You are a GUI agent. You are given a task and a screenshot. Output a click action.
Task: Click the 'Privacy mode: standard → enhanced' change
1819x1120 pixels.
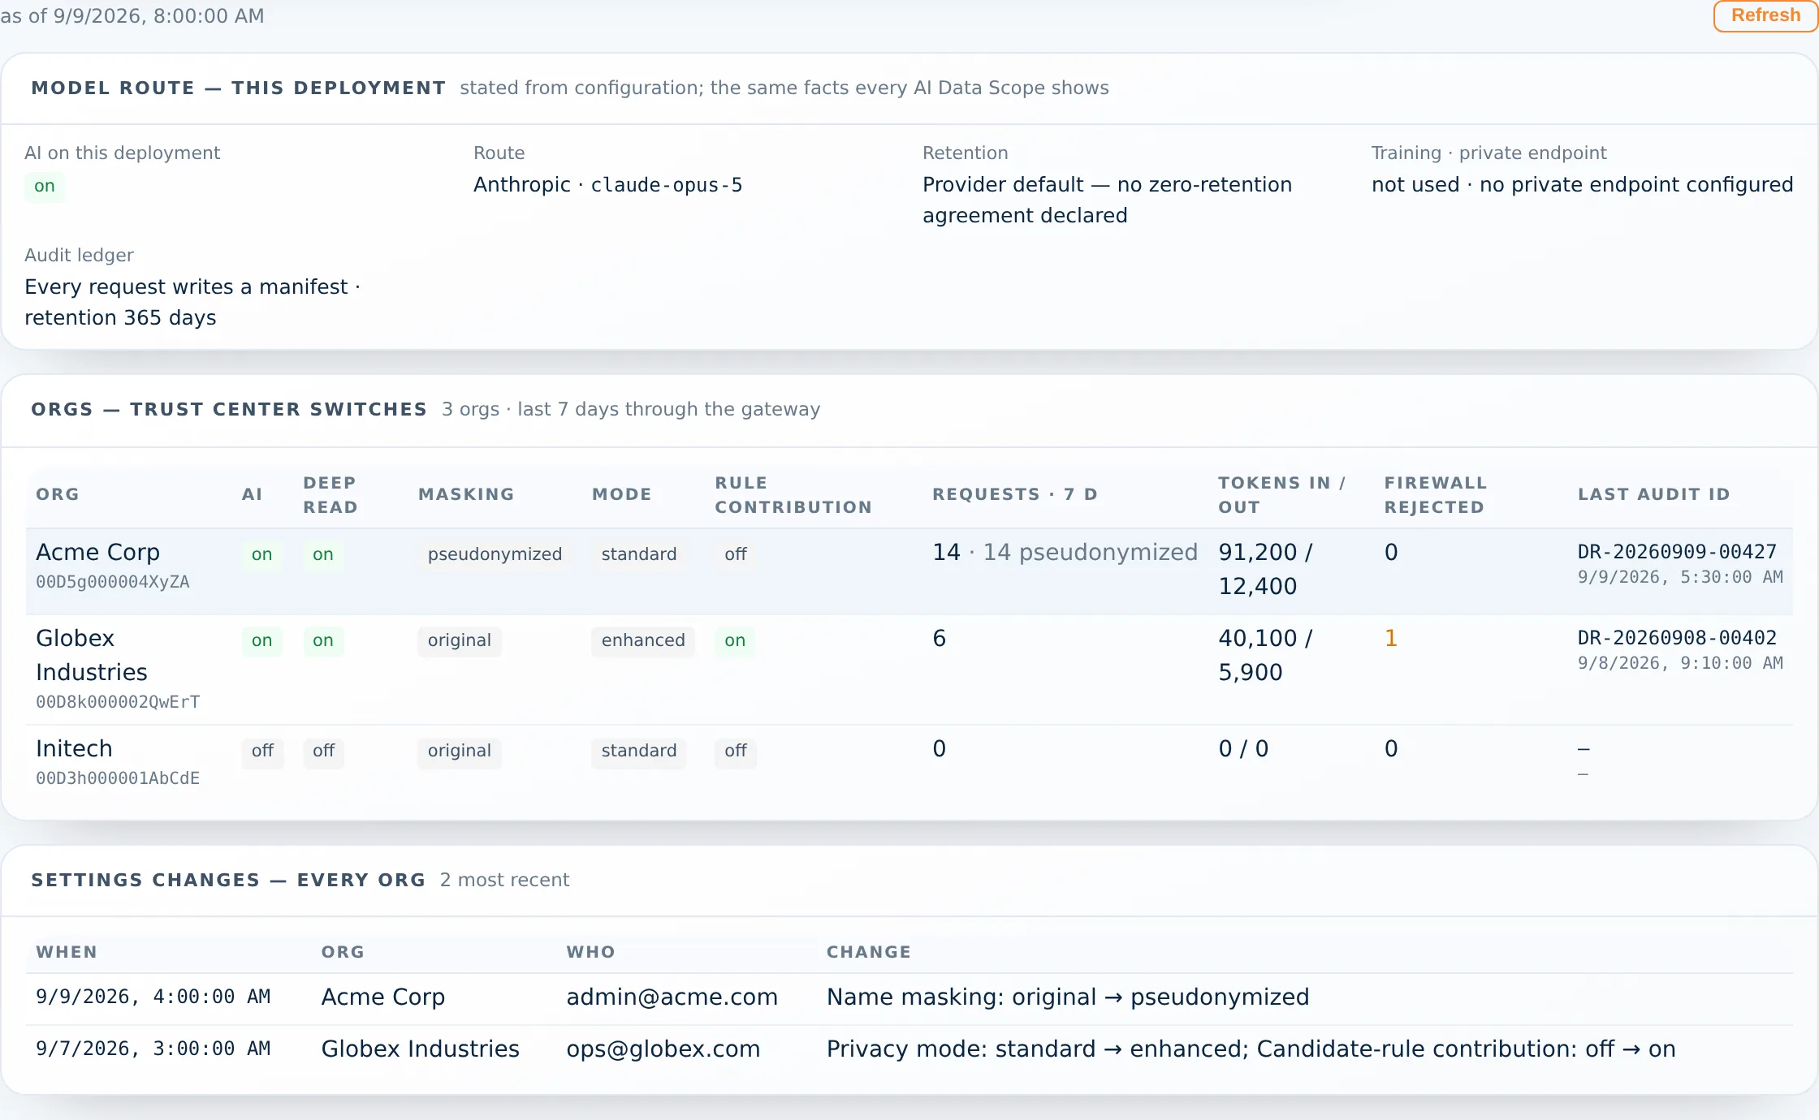[1036, 1049]
